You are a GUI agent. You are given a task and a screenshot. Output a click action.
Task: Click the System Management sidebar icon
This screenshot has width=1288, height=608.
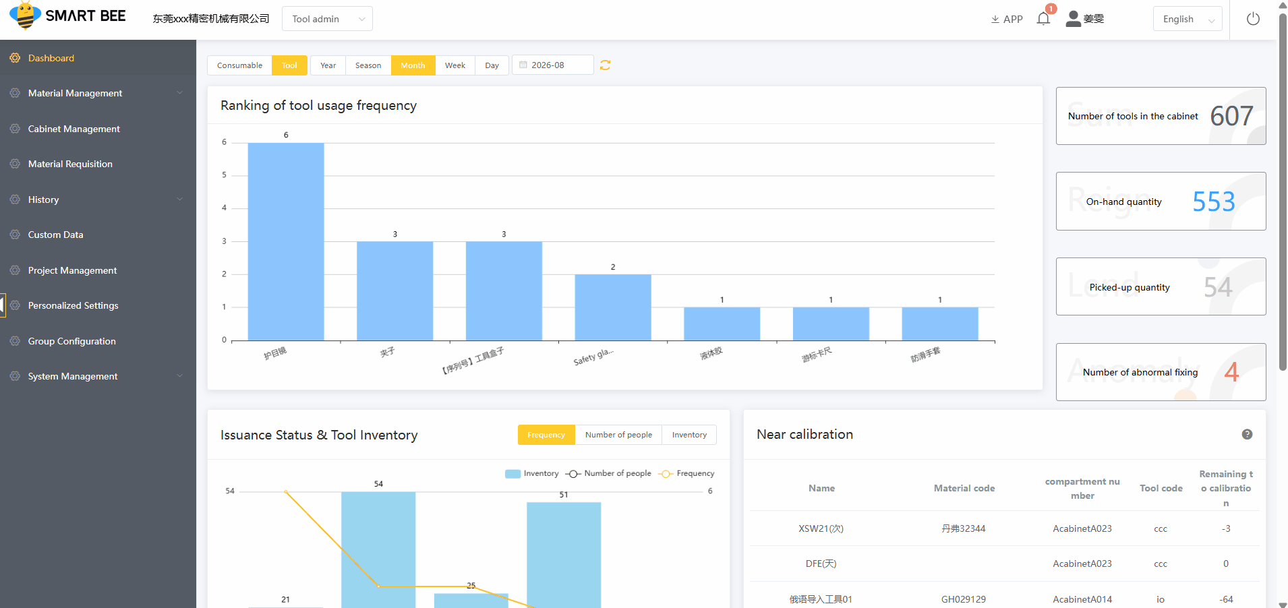click(x=15, y=376)
